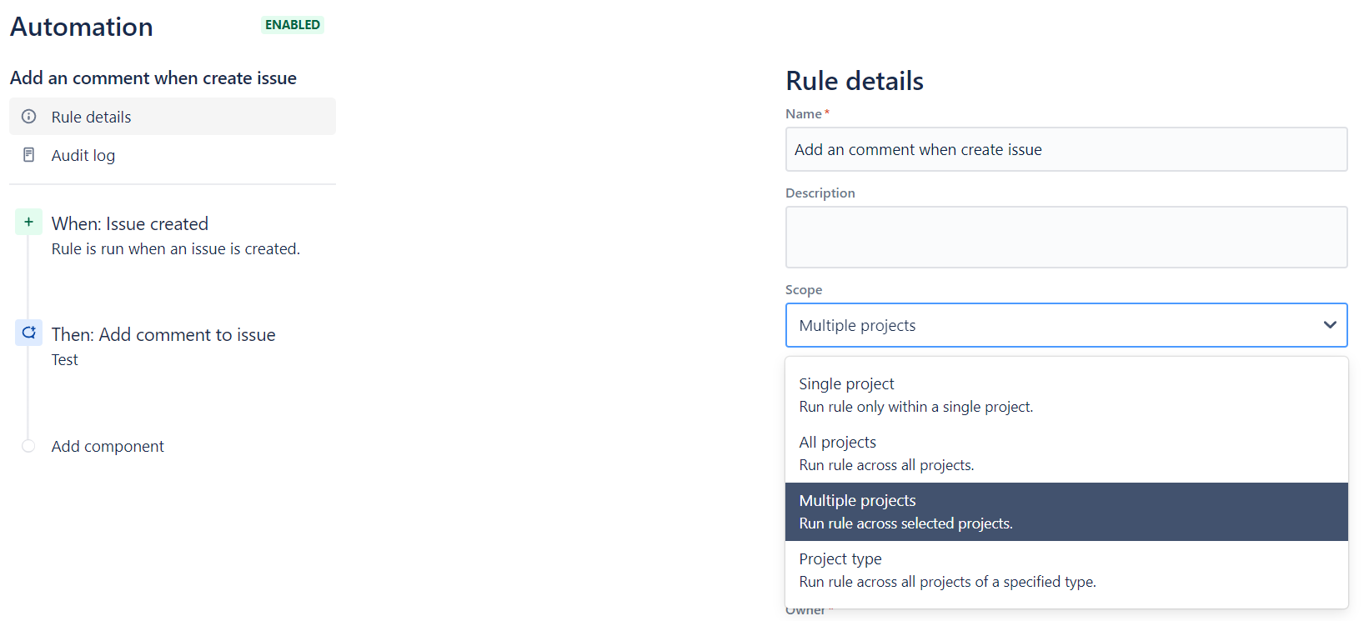Click the Then: Add comment to issue action

coord(163,334)
